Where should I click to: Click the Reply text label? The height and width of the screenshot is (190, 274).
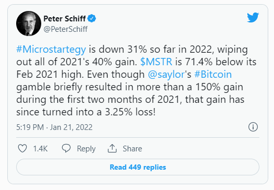point(86,149)
